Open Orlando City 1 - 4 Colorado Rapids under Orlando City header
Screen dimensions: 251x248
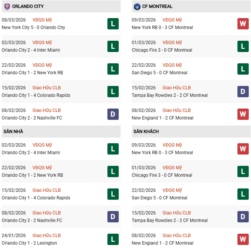[36, 95]
